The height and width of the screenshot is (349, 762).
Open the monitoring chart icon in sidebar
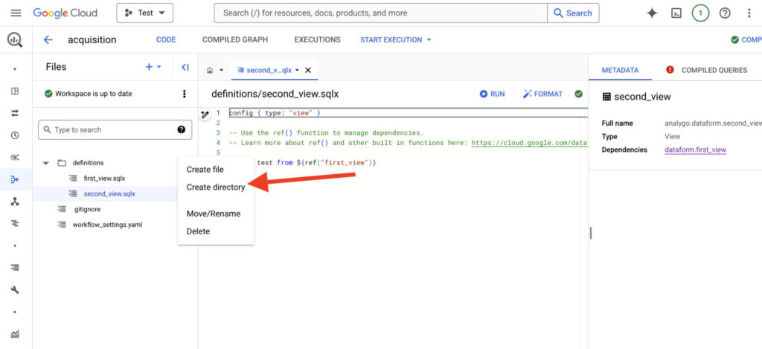(x=15, y=334)
